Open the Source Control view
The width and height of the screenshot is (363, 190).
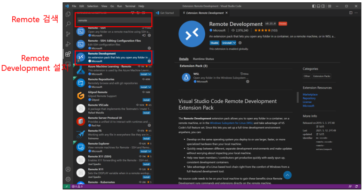tap(68, 34)
